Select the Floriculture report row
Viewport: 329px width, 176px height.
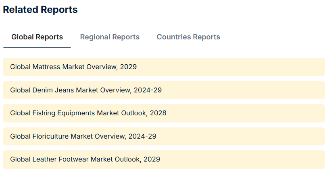point(242,136)
